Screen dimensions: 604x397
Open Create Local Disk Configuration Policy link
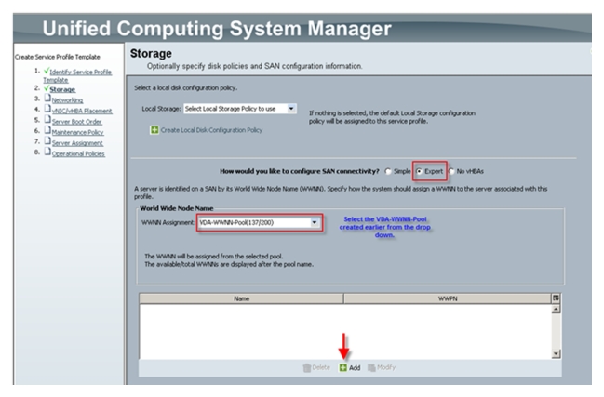[211, 130]
